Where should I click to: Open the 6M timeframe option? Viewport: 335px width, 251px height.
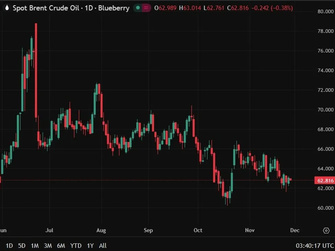click(x=61, y=246)
